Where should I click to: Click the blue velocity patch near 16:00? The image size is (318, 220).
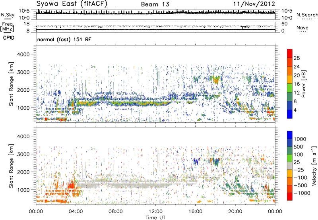click(x=196, y=162)
